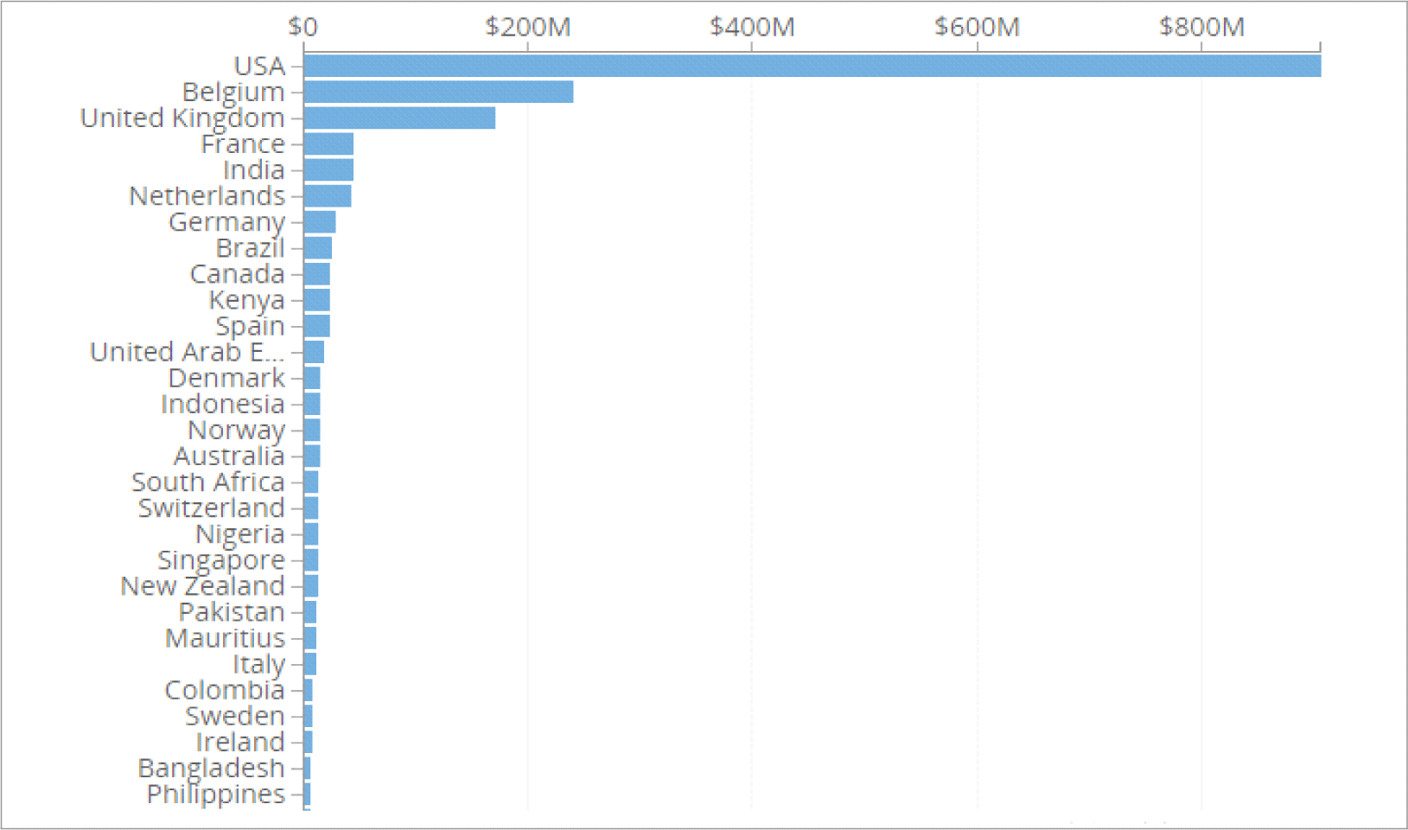The image size is (1408, 830).
Task: Click the Brazil label
Action: [x=251, y=247]
